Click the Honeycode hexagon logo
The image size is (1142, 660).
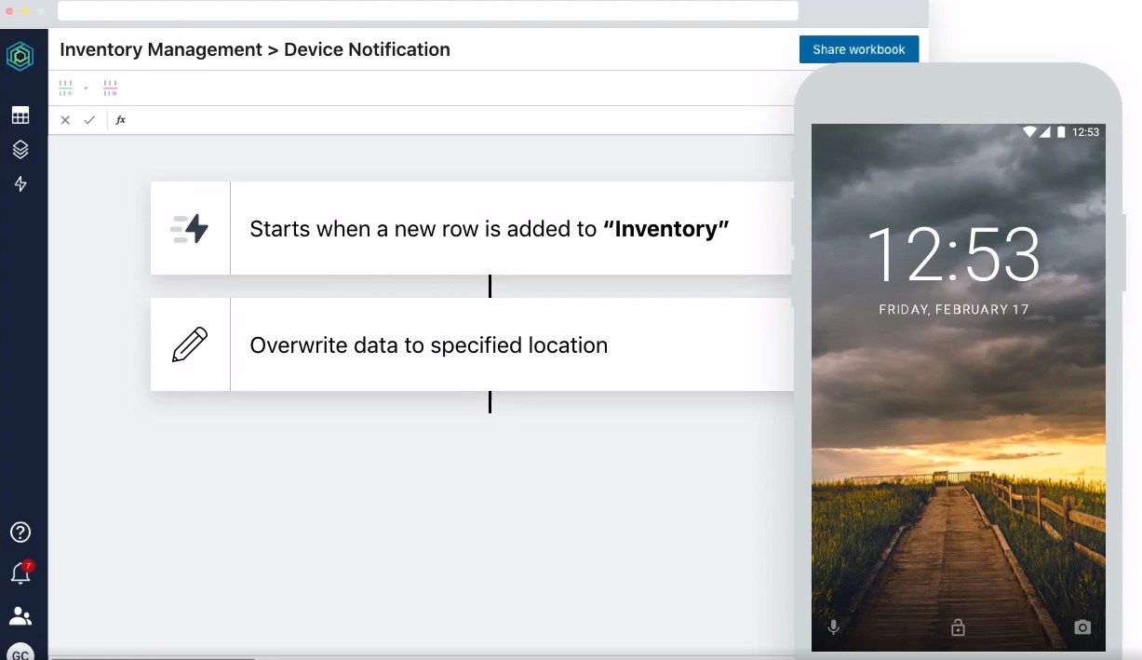click(x=20, y=57)
